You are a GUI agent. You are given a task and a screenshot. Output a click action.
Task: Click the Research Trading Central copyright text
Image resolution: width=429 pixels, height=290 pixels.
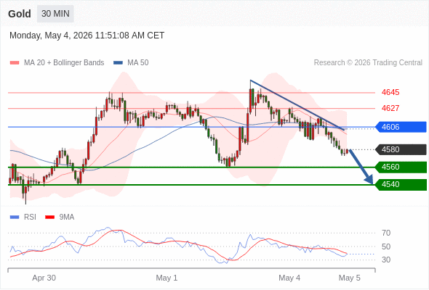(368, 63)
